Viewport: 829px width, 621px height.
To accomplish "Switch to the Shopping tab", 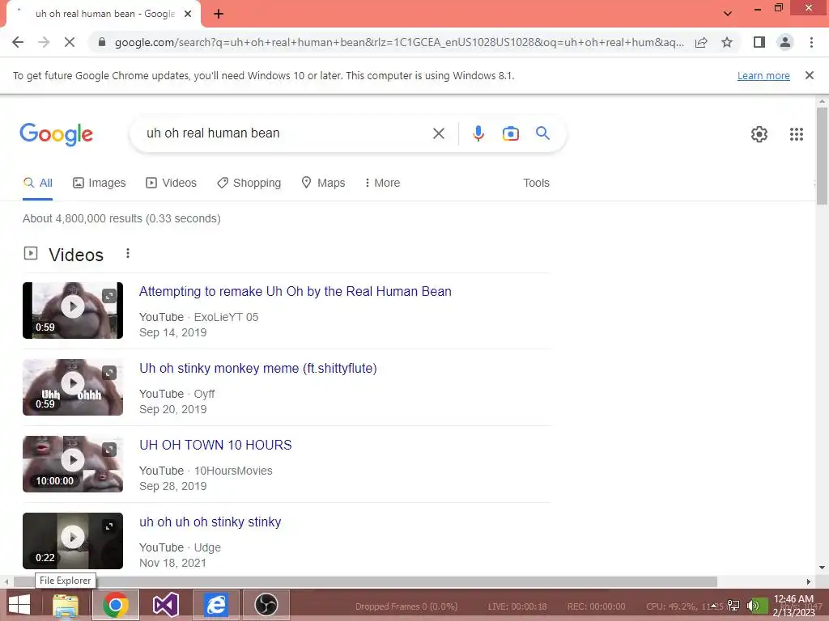I will click(249, 183).
